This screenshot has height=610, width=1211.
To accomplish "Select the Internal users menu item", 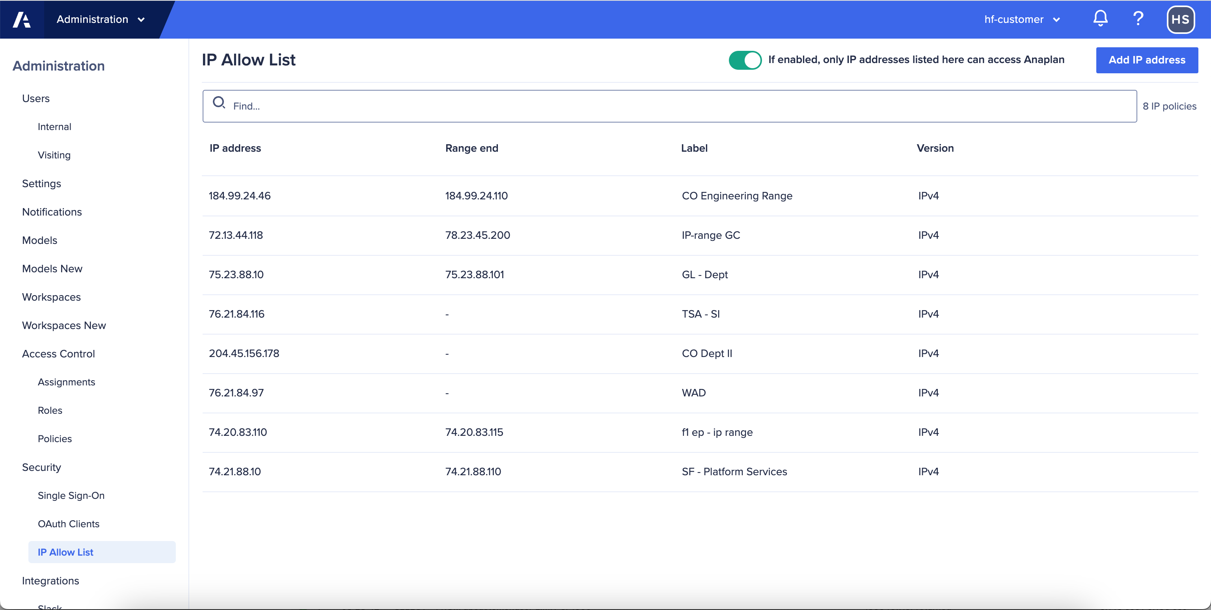I will pos(54,126).
